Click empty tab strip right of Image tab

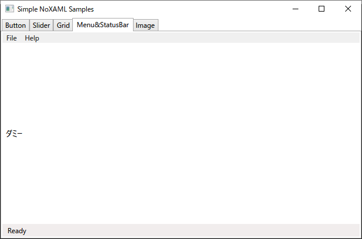click(x=260, y=25)
